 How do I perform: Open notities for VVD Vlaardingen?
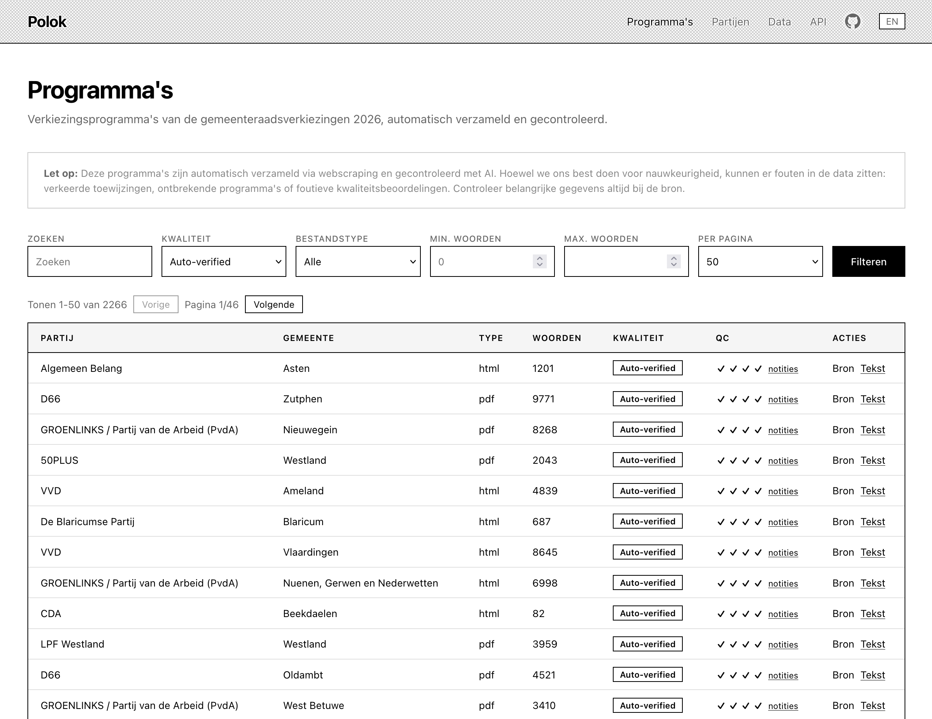point(783,553)
